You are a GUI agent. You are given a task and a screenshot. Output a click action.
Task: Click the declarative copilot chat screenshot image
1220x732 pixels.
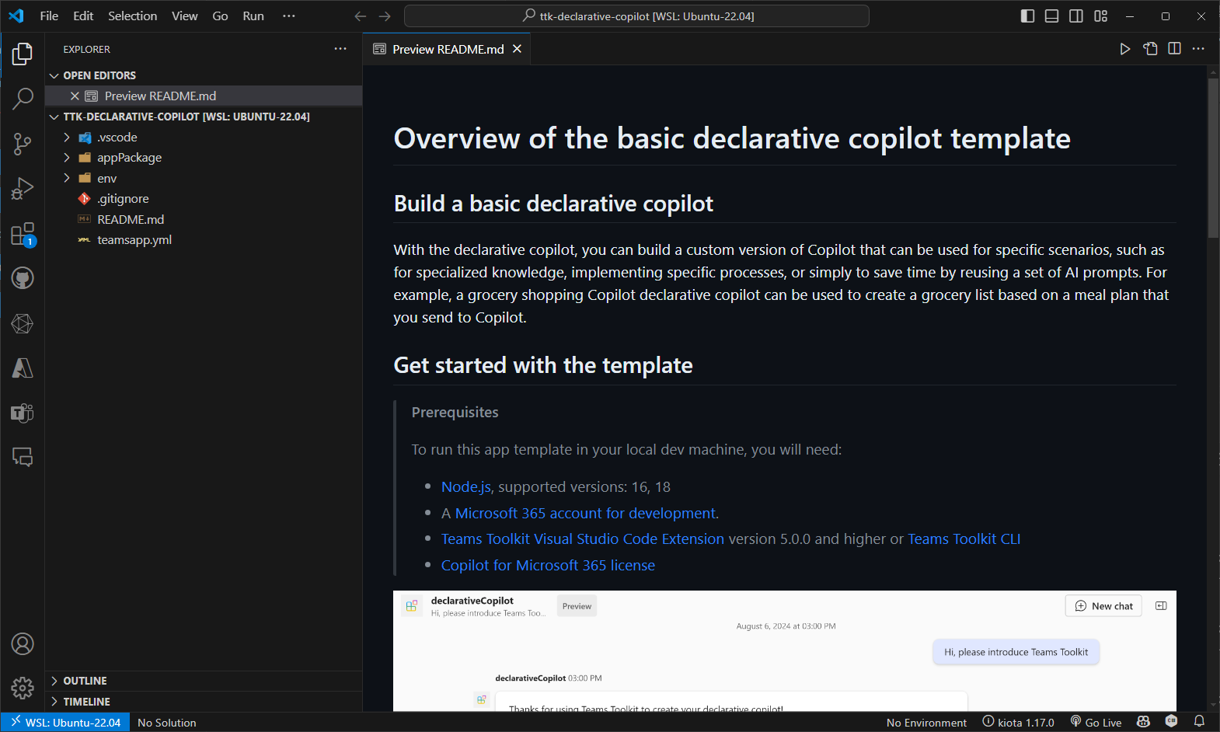coord(785,651)
